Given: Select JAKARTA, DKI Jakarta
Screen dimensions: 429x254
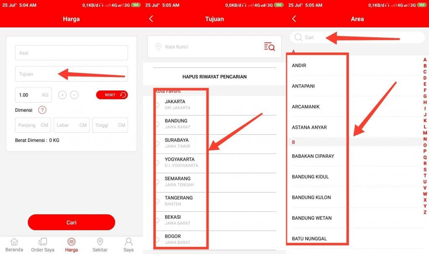Looking at the screenshot, I should click(214, 105).
